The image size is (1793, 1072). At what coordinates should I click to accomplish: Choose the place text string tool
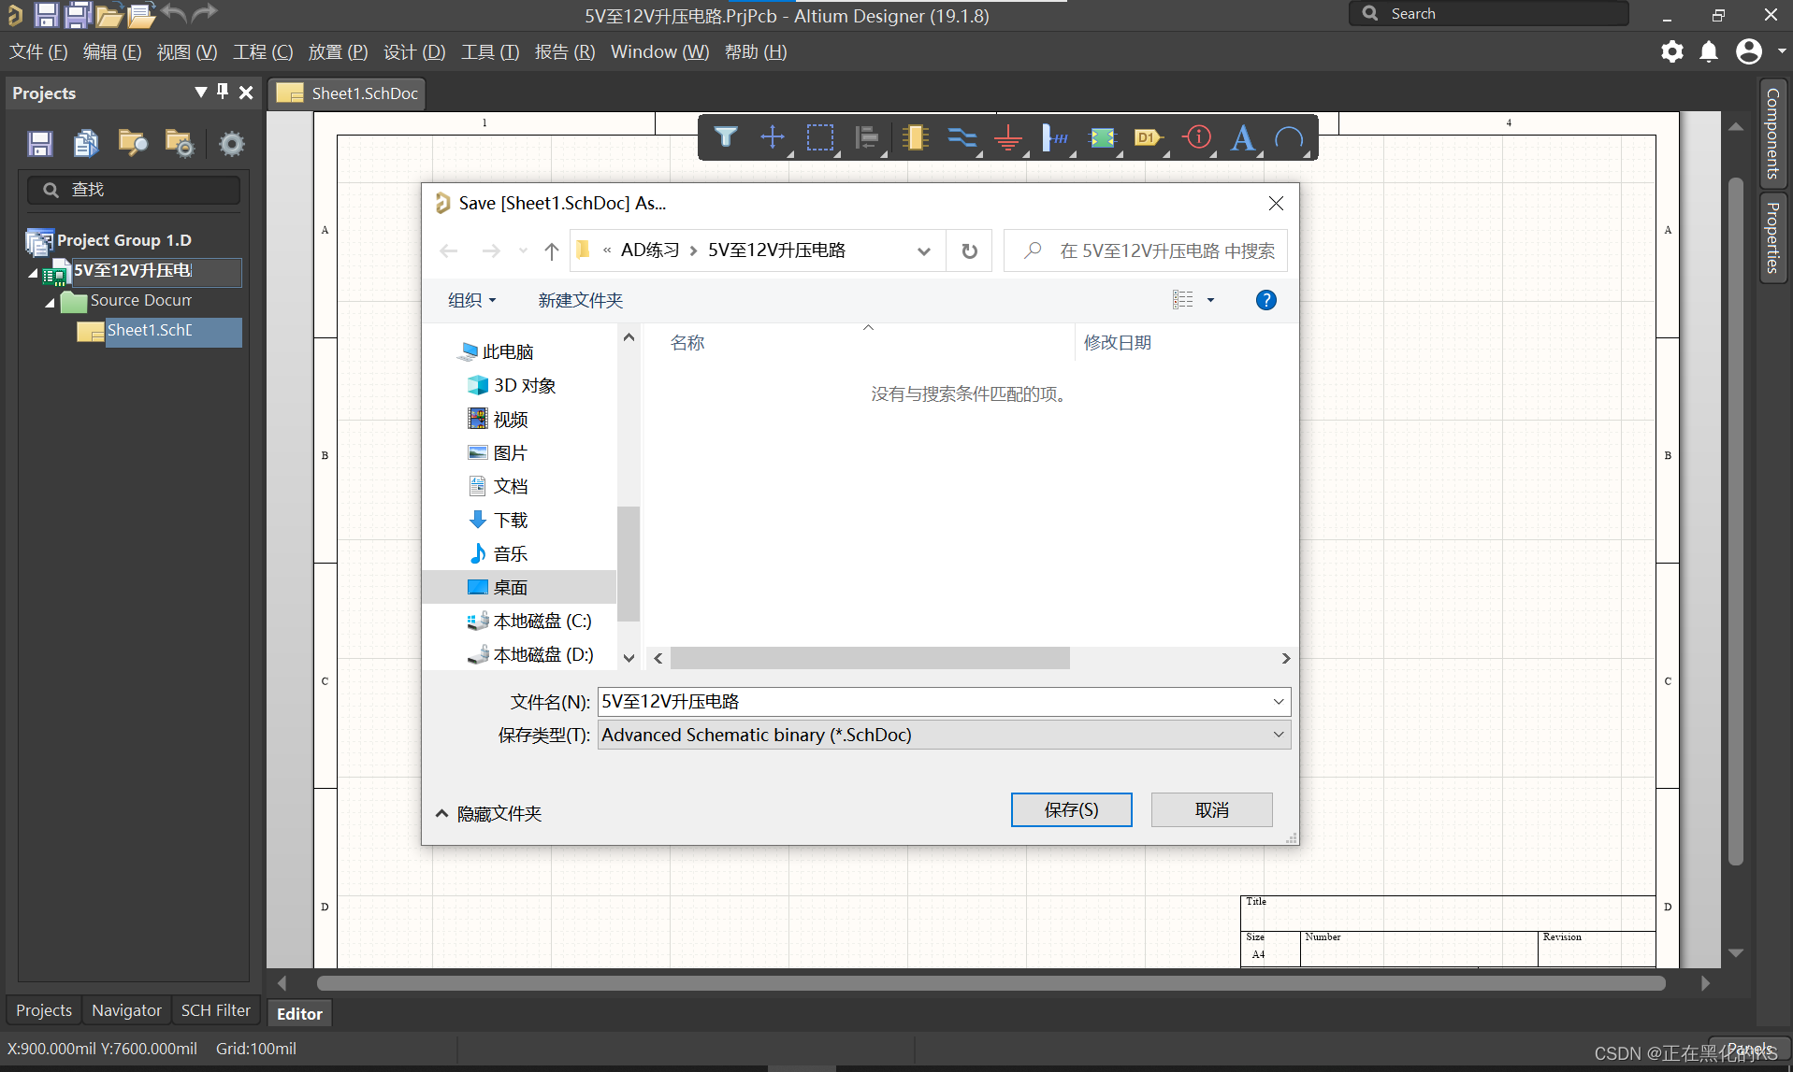(1243, 138)
